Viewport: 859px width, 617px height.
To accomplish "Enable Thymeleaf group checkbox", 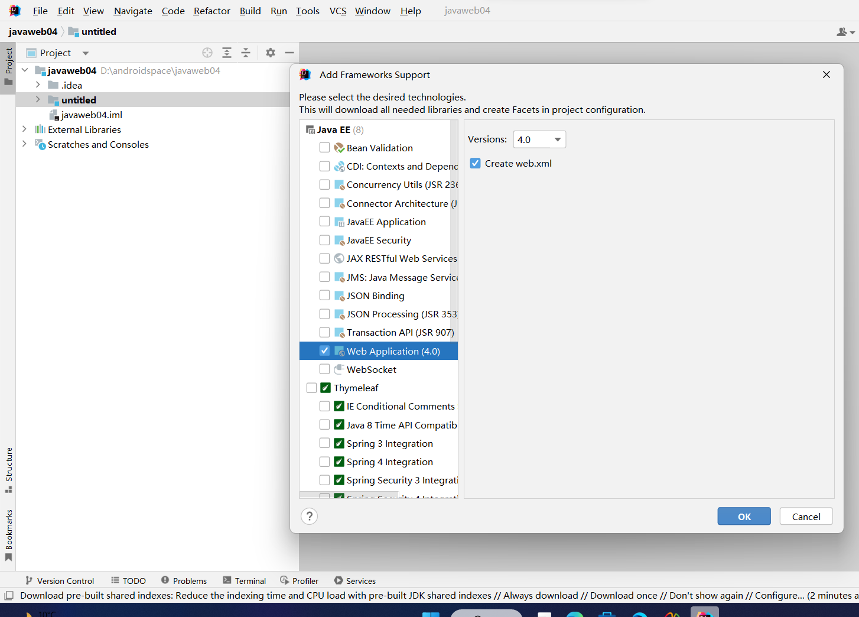I will [311, 388].
